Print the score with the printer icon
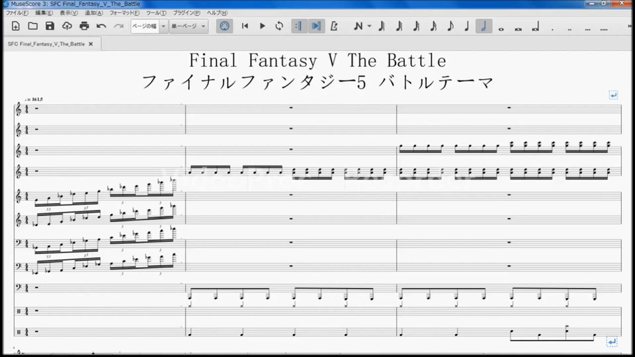This screenshot has width=635, height=357. click(84, 26)
